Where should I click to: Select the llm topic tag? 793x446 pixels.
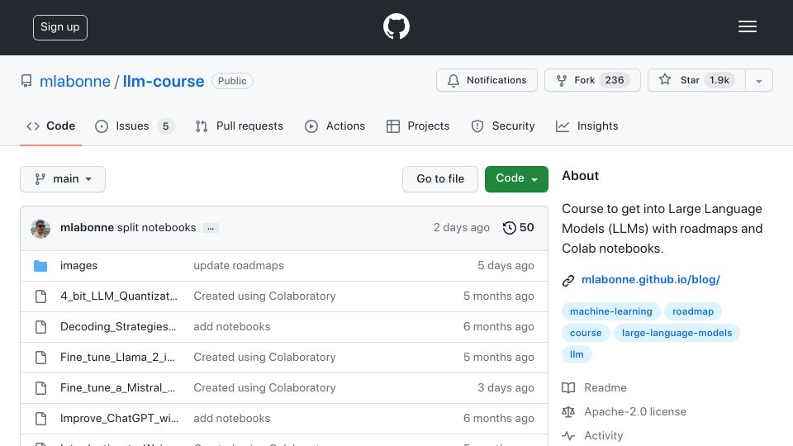[577, 354]
